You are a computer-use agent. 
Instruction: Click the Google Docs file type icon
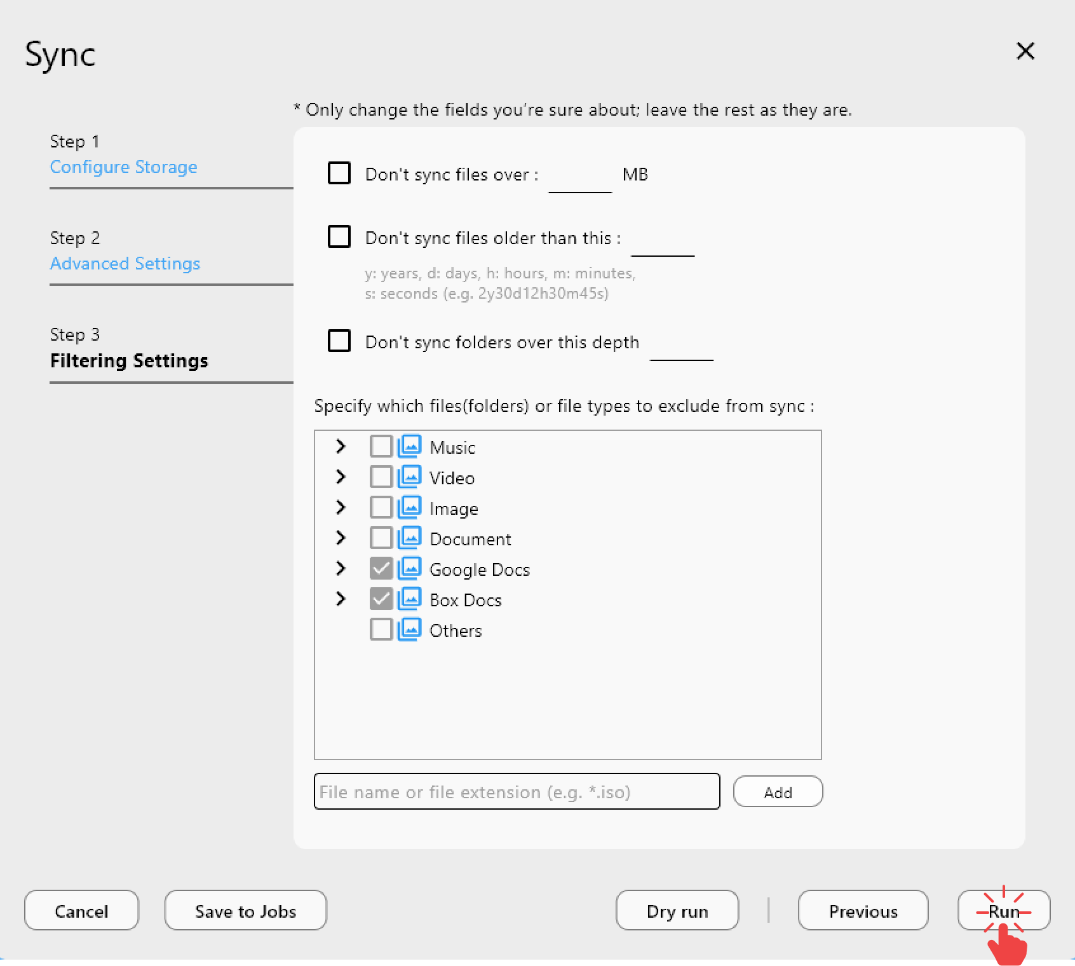tap(410, 568)
